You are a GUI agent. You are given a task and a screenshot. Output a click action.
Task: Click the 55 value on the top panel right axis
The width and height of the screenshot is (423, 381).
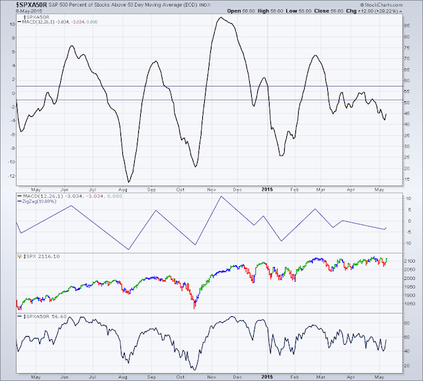pyautogui.click(x=407, y=92)
